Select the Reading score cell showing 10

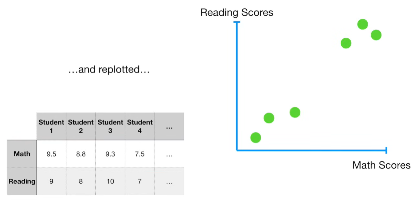pyautogui.click(x=110, y=181)
